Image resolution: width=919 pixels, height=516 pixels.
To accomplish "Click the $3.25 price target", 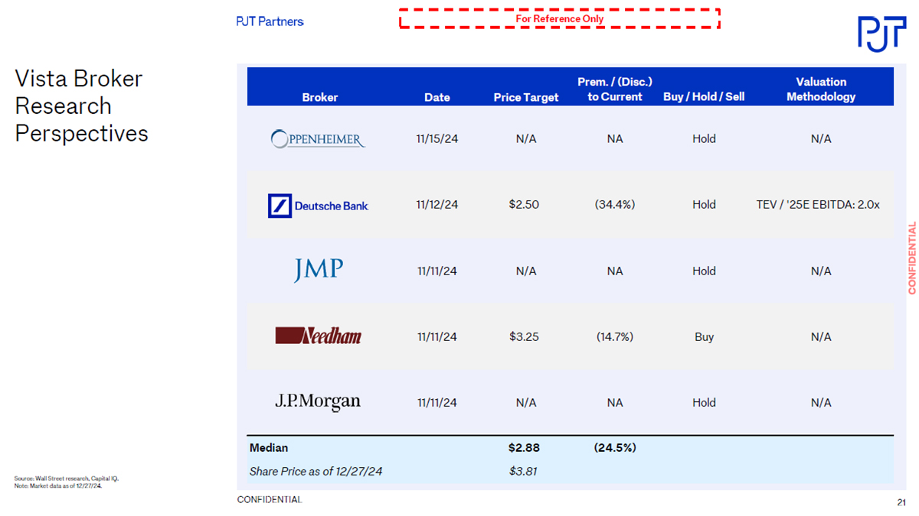I will pyautogui.click(x=524, y=336).
